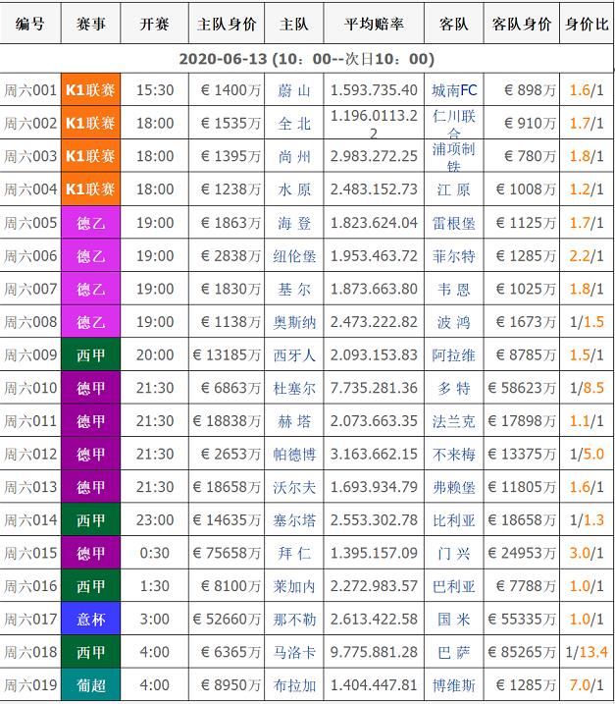The image size is (615, 704).
Task: Open the 葡超 league label
Action: (90, 685)
